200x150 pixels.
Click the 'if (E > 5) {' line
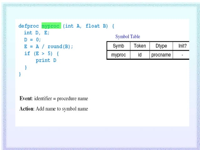[x=42, y=53]
